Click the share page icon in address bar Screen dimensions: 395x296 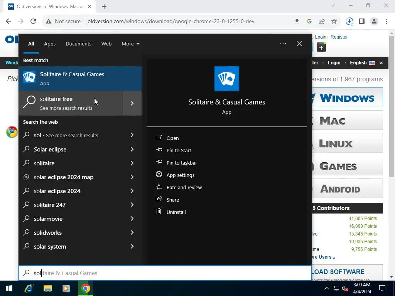322,22
